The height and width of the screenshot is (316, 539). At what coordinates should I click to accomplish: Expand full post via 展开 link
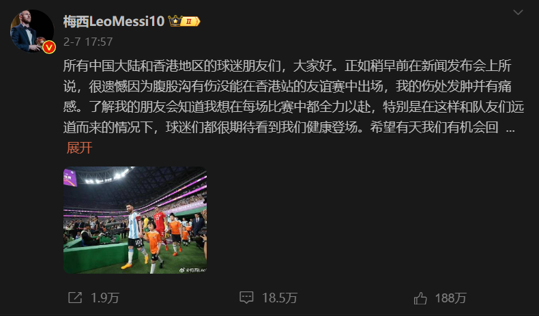pyautogui.click(x=79, y=148)
